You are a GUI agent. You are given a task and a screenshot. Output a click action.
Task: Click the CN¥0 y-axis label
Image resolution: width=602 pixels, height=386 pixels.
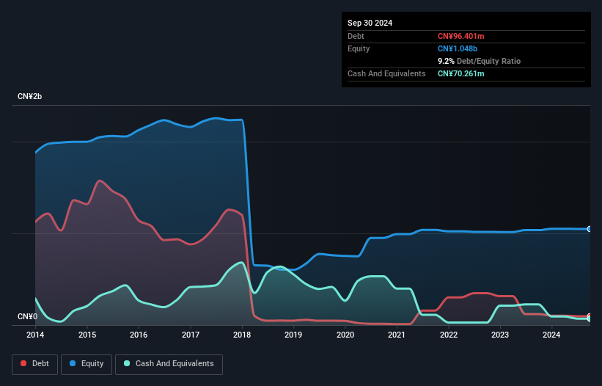pos(27,316)
